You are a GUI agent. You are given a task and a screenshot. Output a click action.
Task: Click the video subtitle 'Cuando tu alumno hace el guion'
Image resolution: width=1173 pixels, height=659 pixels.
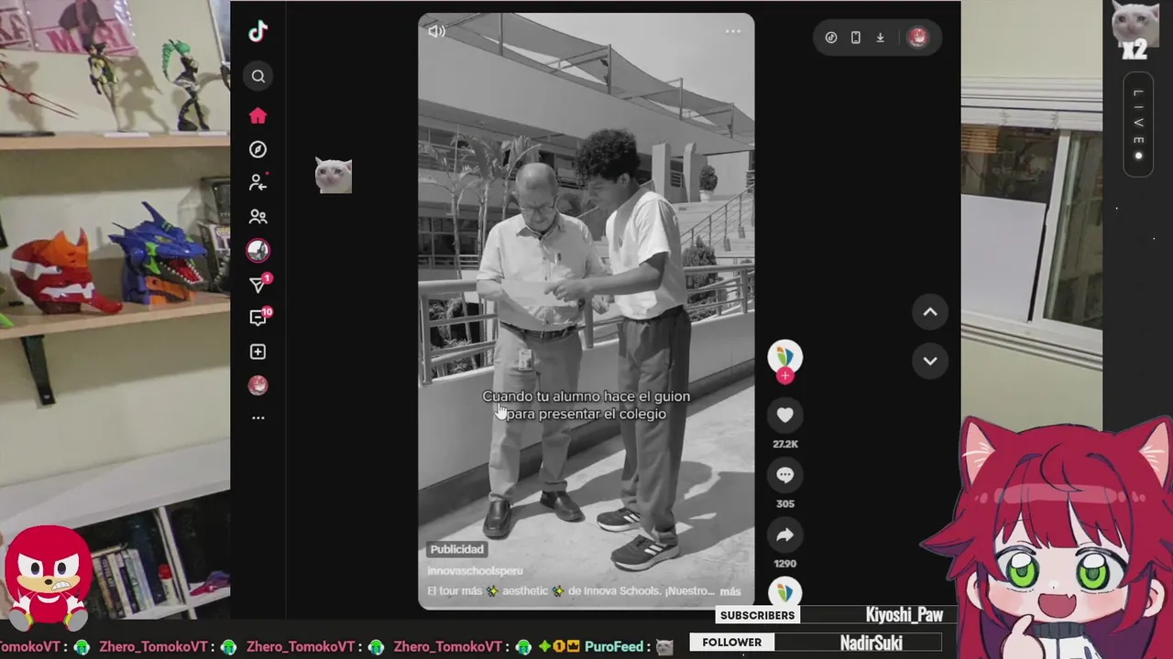coord(586,396)
